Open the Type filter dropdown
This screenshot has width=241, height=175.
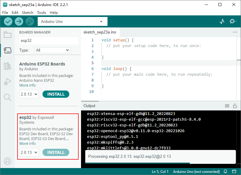(52, 50)
